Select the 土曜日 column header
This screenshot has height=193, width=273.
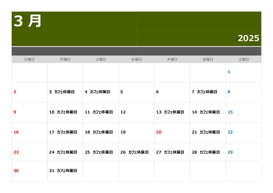pyautogui.click(x=244, y=60)
